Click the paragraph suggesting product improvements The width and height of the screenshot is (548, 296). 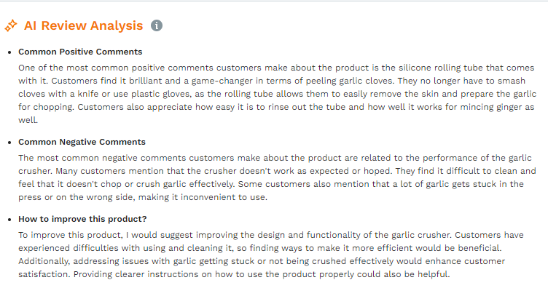click(x=271, y=255)
